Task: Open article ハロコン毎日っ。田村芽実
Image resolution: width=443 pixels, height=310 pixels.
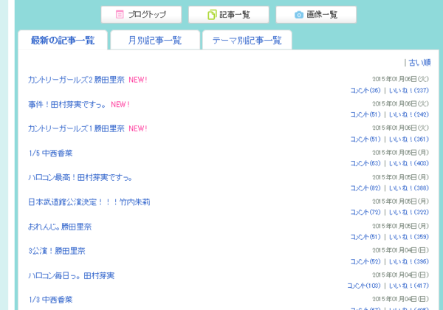Action: pos(71,275)
